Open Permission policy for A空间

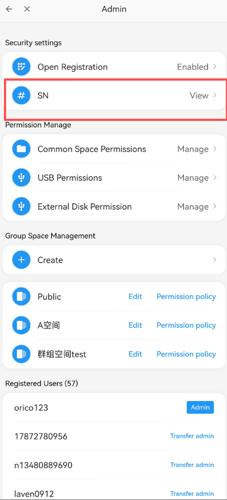186,325
